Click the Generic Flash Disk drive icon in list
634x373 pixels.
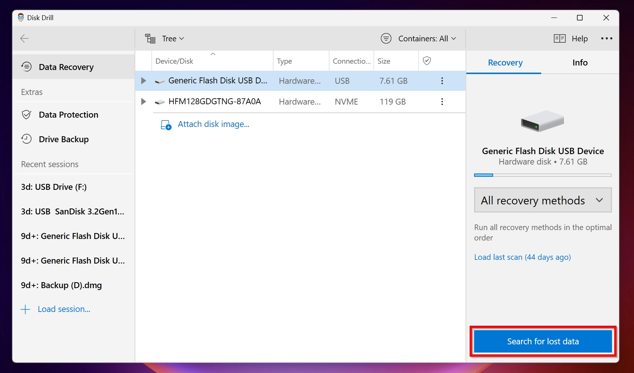[160, 81]
